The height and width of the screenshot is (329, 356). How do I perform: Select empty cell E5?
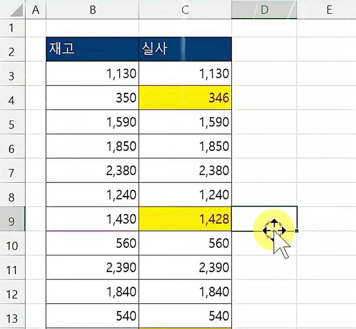pos(326,122)
